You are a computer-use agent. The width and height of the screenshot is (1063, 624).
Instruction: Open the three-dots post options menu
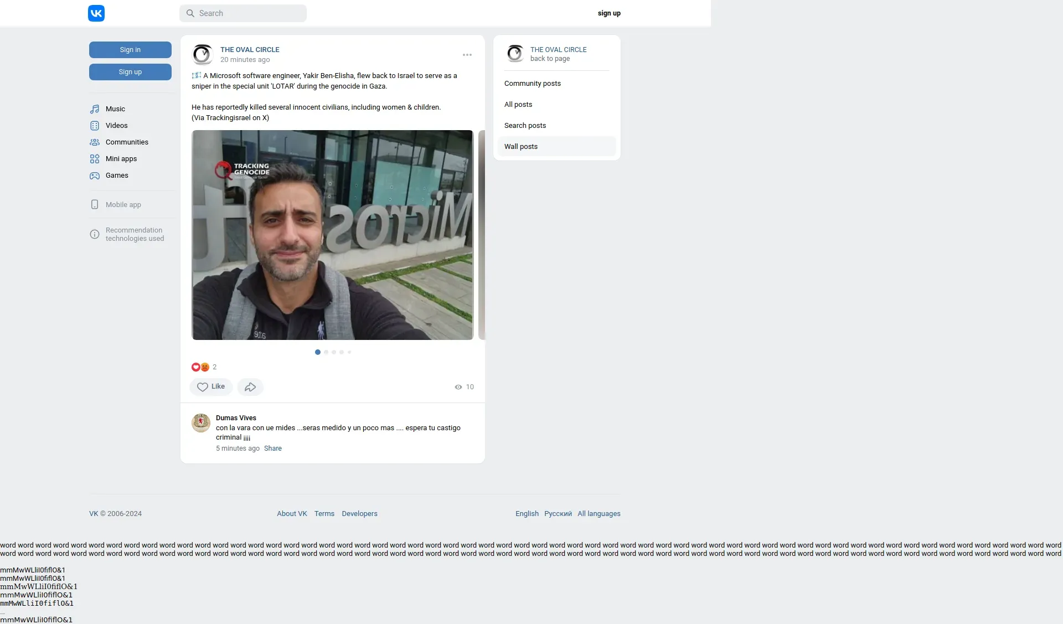467,55
